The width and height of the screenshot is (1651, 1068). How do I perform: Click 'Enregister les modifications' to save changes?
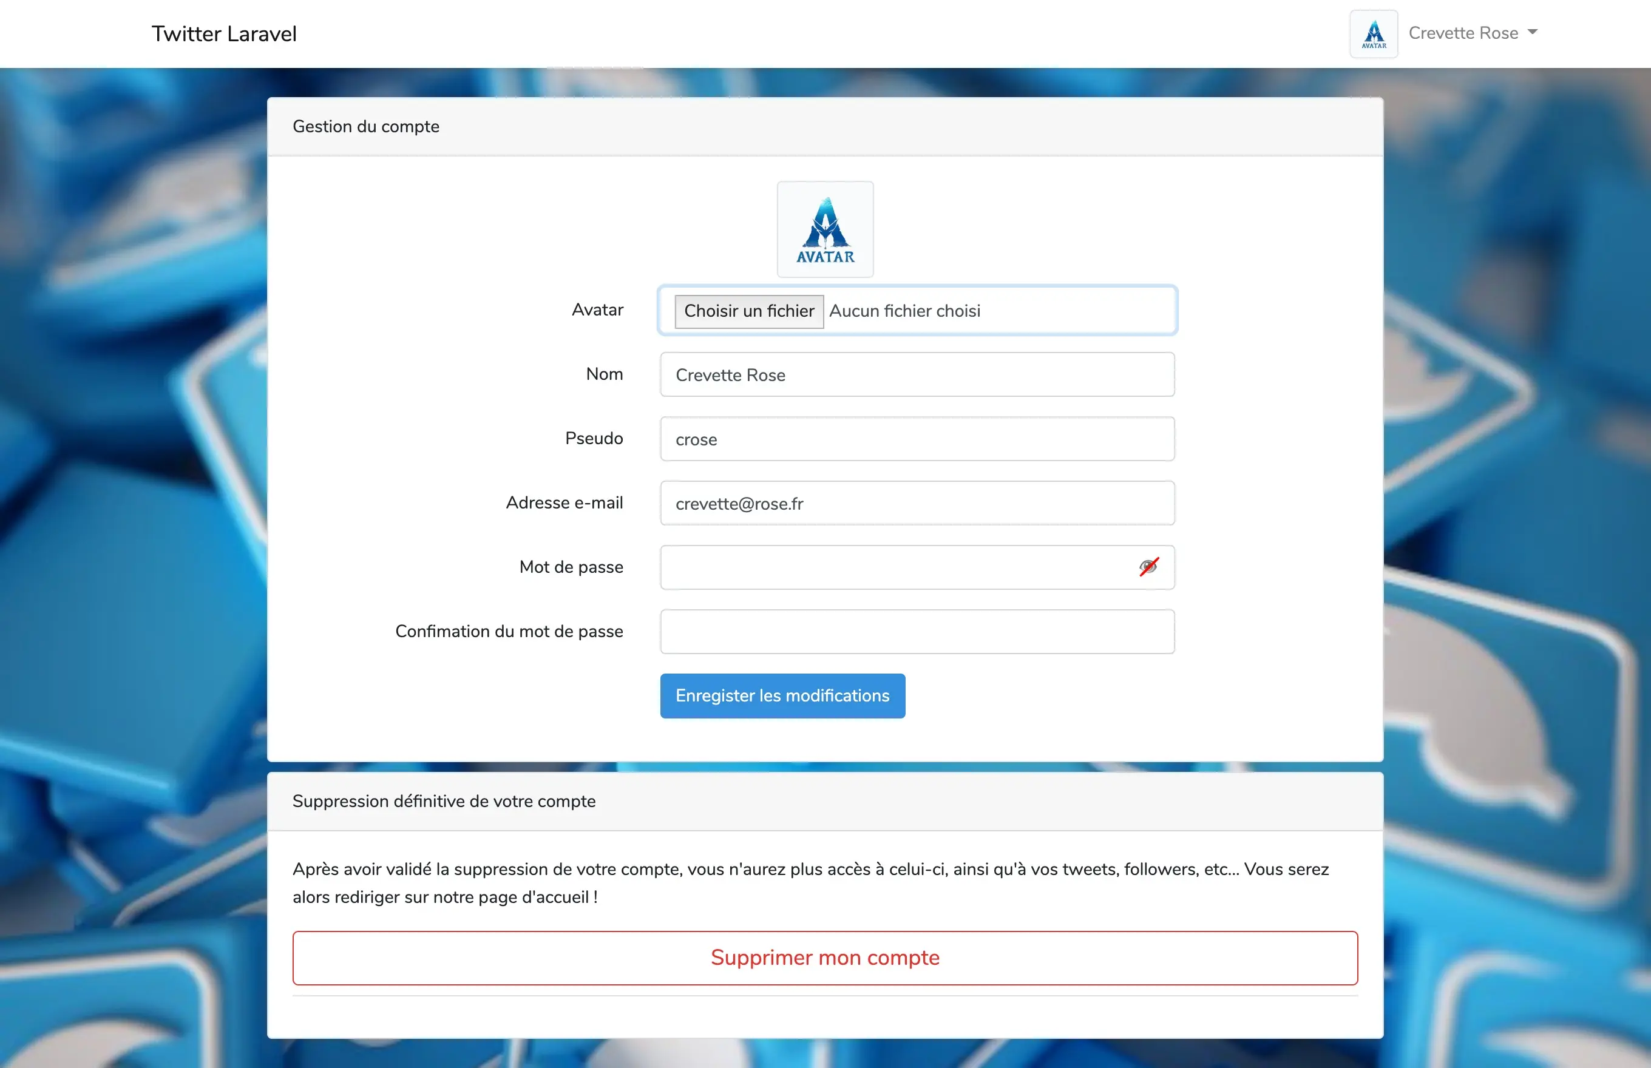pyautogui.click(x=782, y=695)
